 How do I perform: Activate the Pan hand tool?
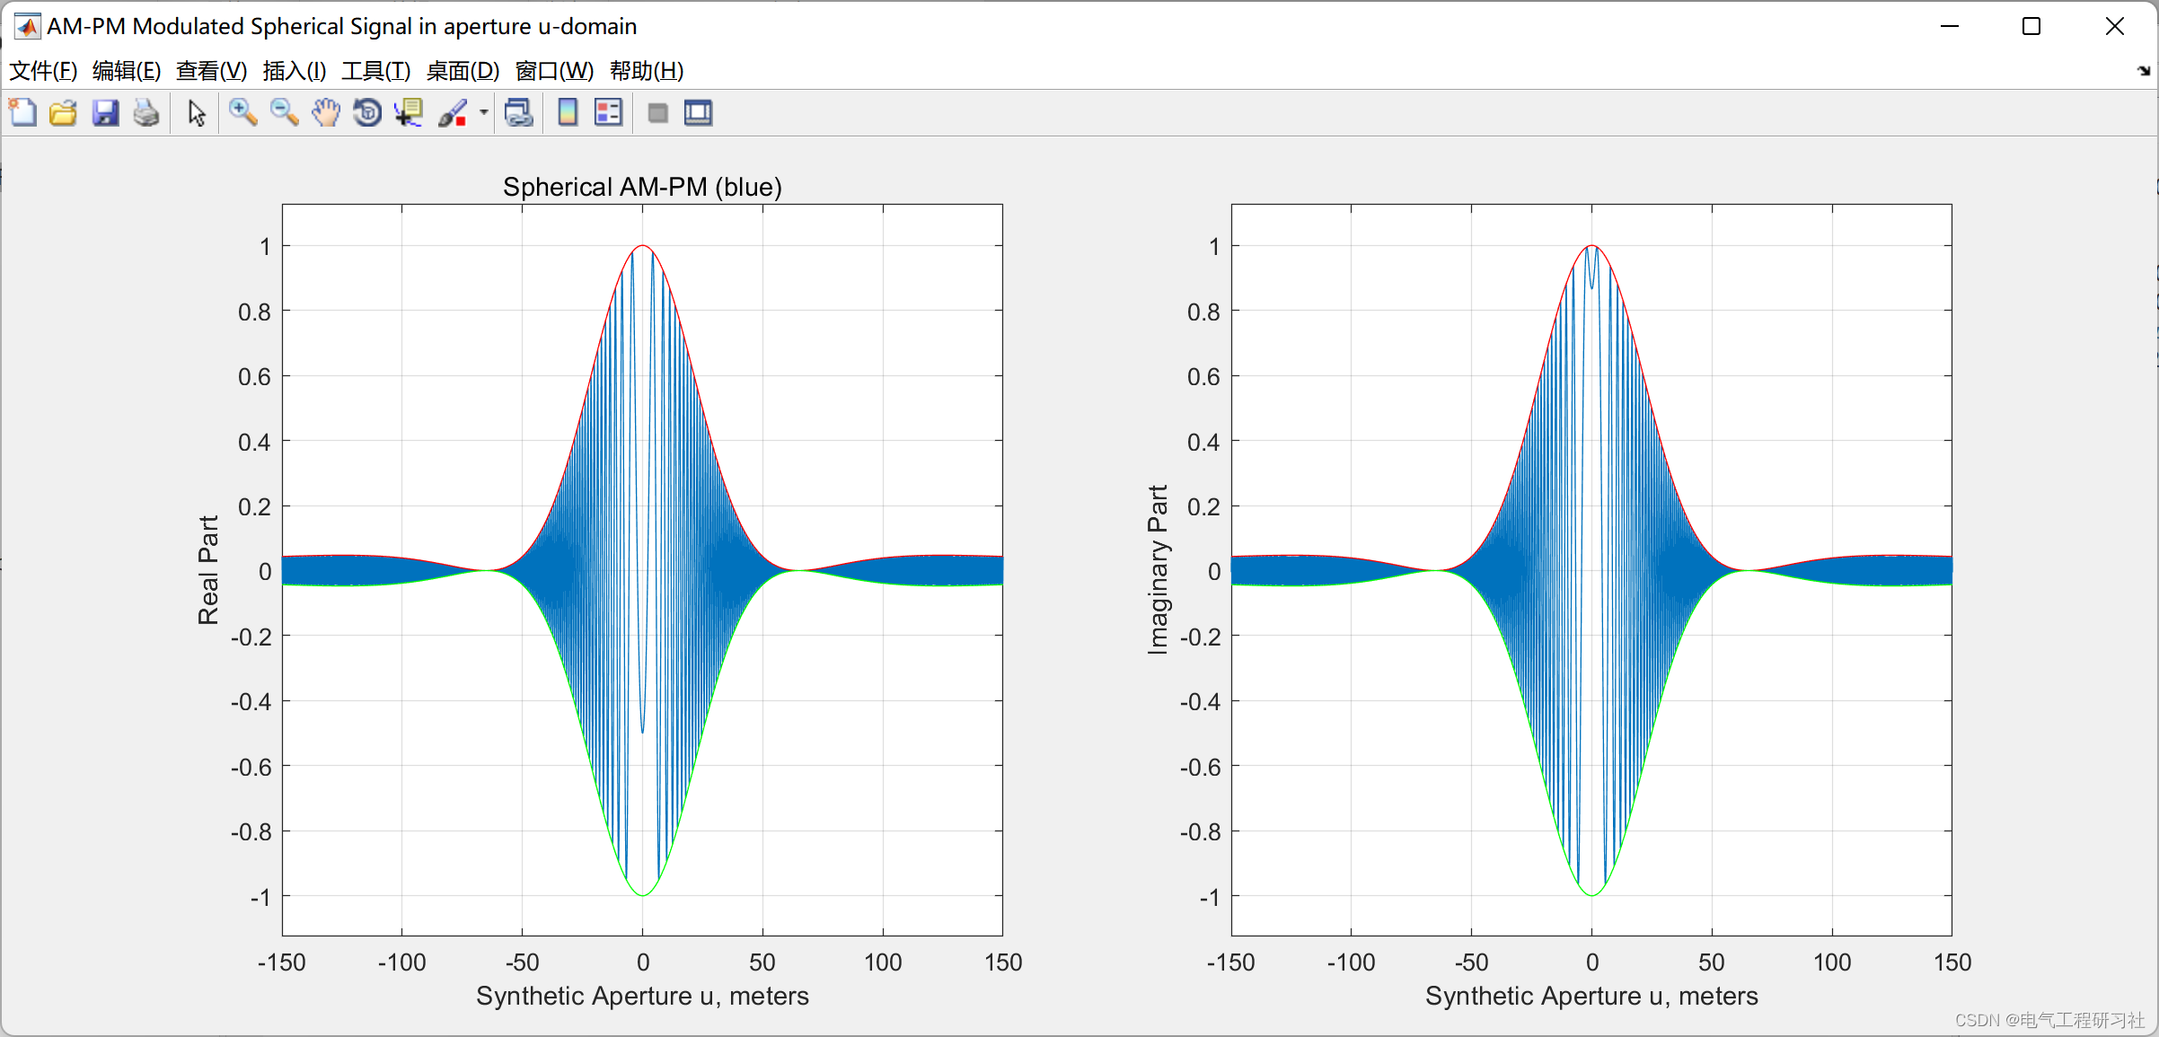click(x=326, y=113)
